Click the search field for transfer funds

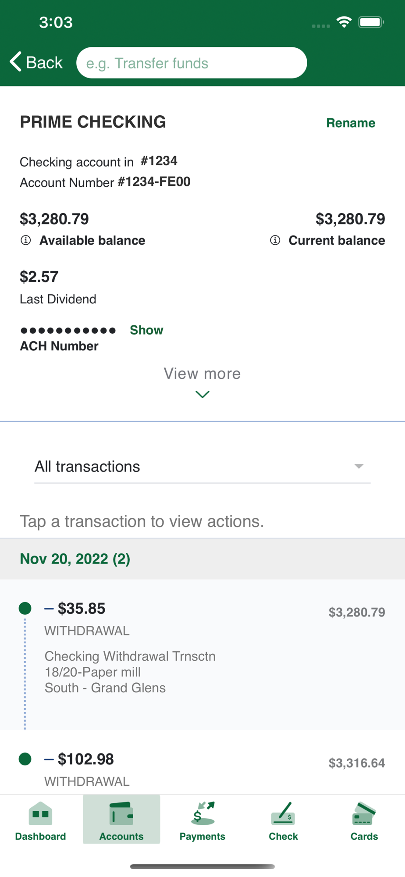(x=192, y=63)
